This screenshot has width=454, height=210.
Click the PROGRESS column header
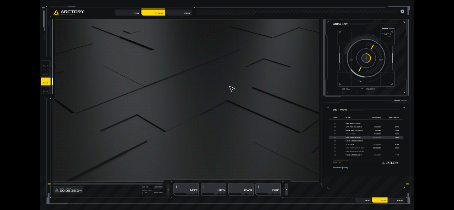[394, 117]
